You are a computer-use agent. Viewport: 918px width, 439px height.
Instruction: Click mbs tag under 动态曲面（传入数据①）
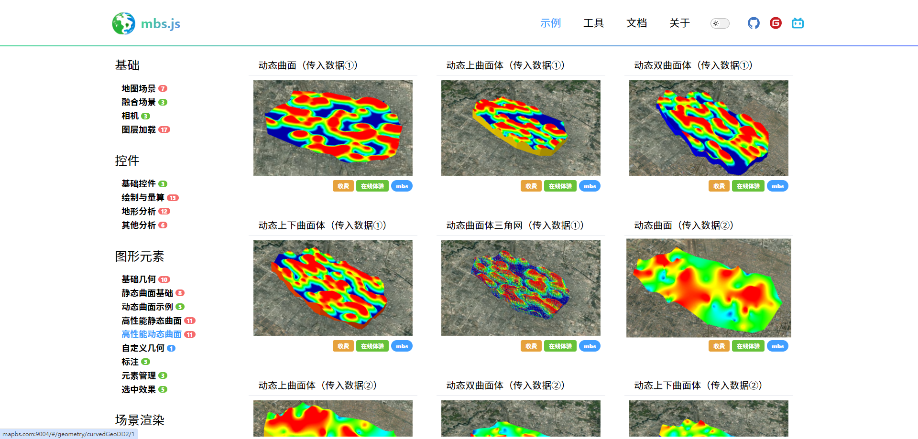click(x=402, y=186)
